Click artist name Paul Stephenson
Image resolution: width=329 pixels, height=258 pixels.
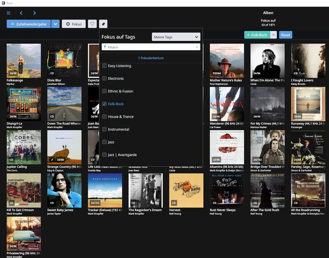219,84
